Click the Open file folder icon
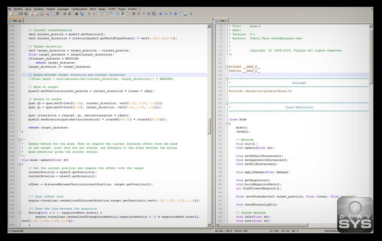Image resolution: width=382 pixels, height=241 pixels. click(x=16, y=14)
